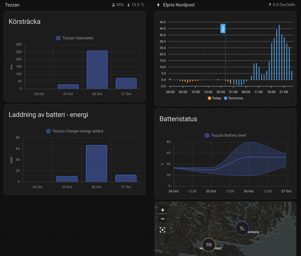Viewport: 301px width, 256px height.
Task: Click the 26 Oct bar in charge energy chart
Action: pyautogui.click(x=96, y=163)
